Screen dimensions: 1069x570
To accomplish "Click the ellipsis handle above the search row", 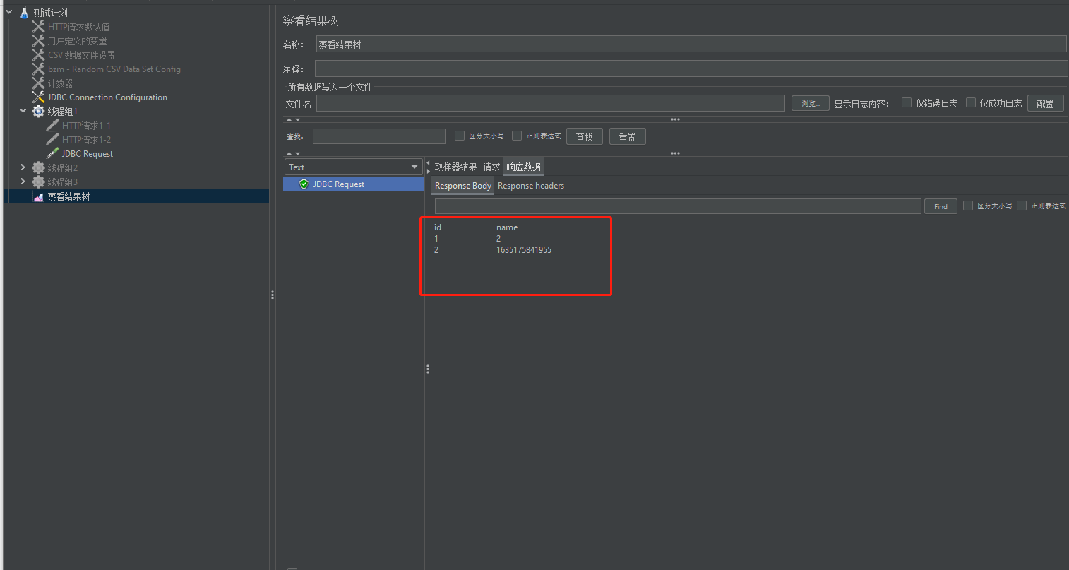I will tap(675, 119).
